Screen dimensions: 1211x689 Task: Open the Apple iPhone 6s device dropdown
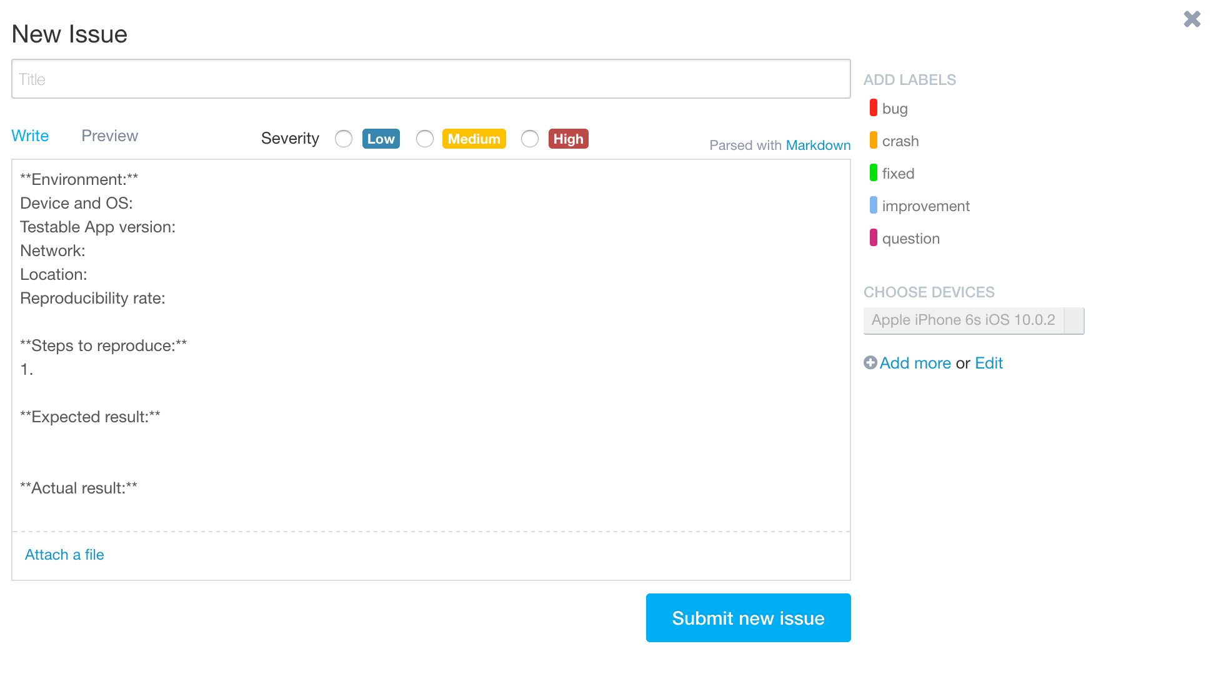pyautogui.click(x=1073, y=320)
